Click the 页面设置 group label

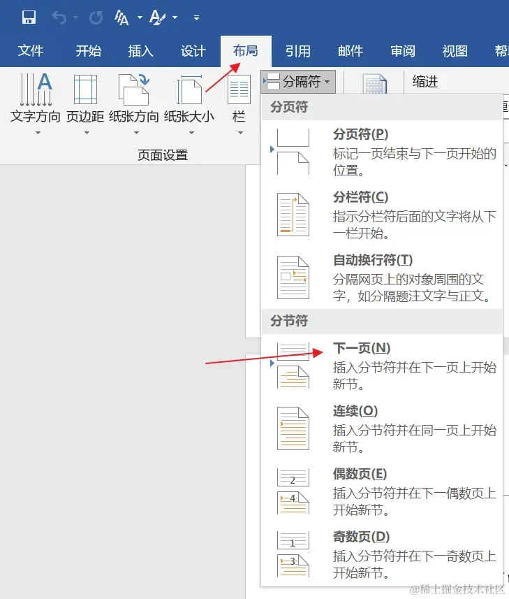point(163,155)
